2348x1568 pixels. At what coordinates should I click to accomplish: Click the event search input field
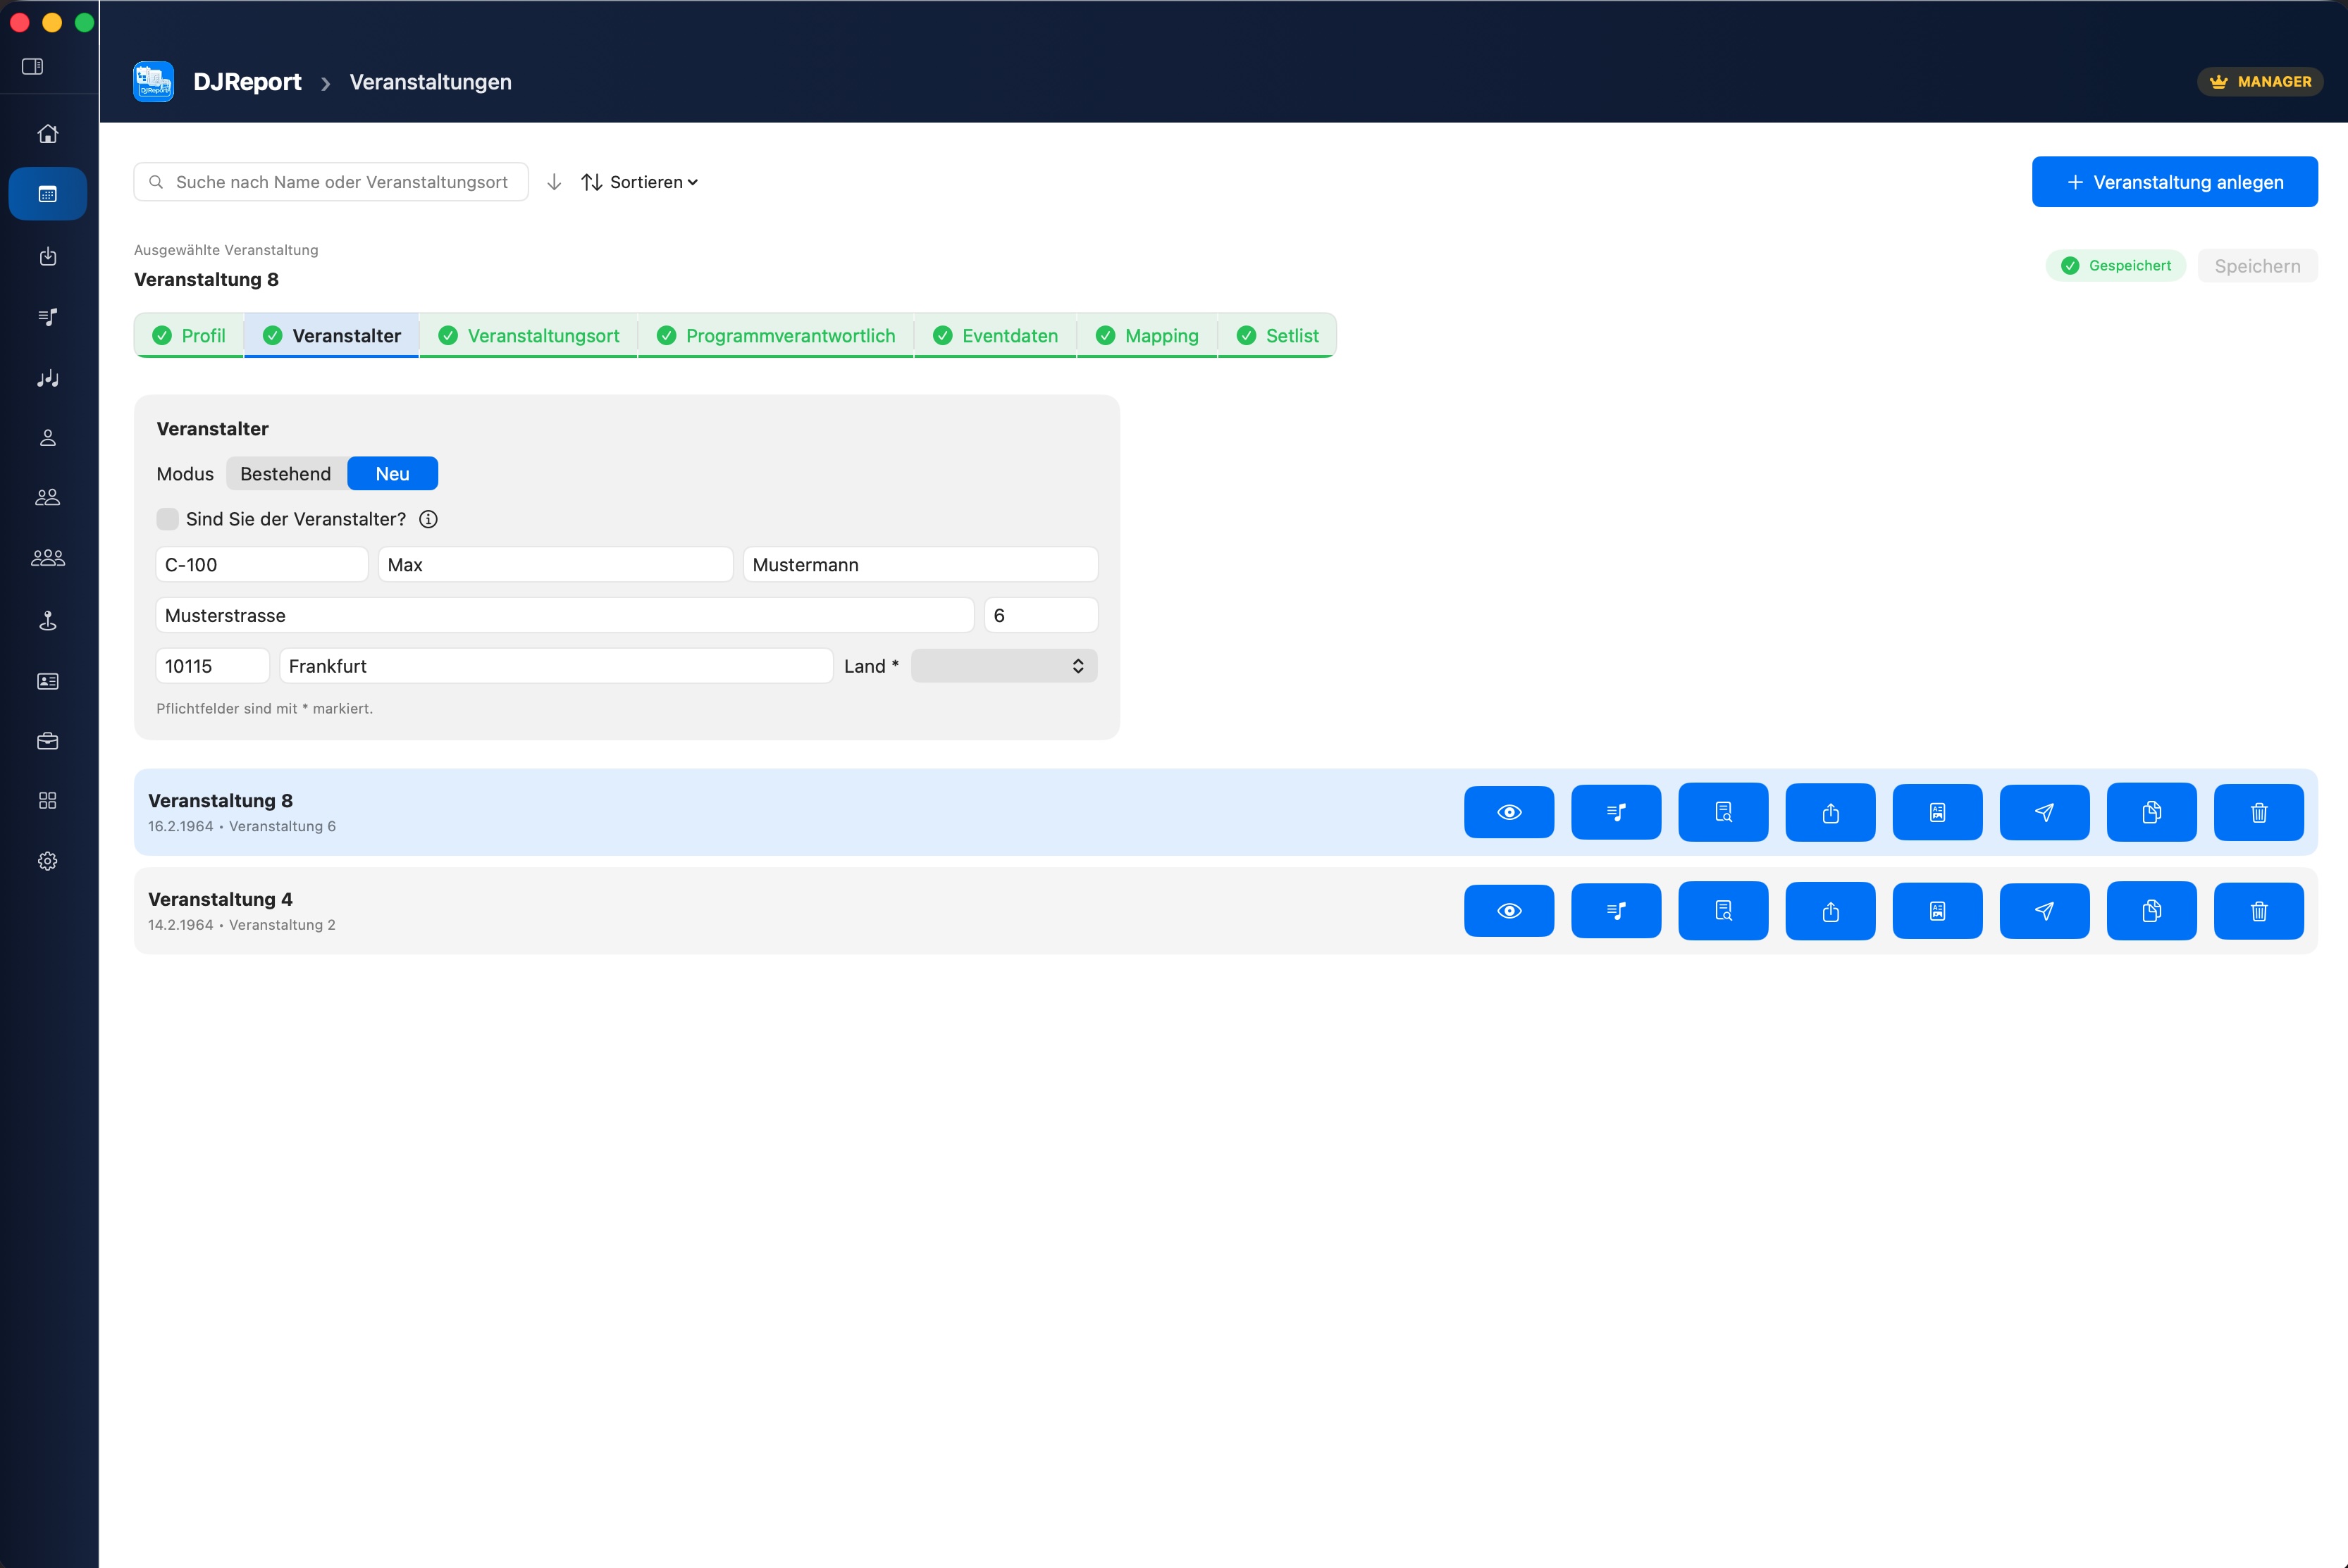(340, 182)
